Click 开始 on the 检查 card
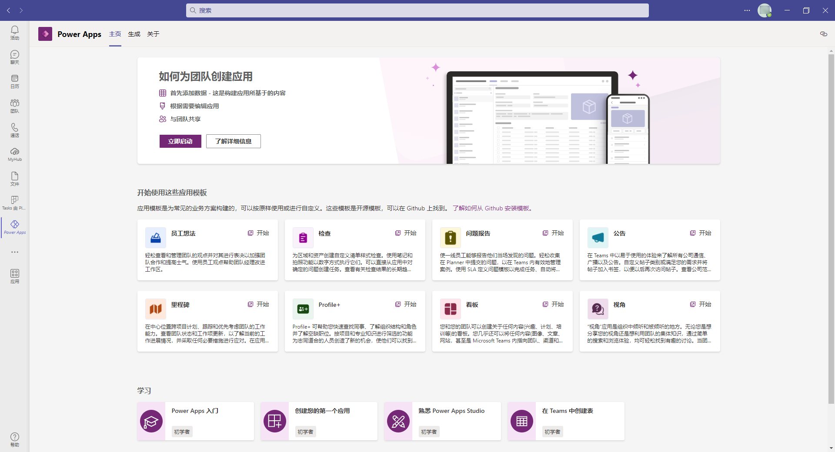The image size is (835, 452). click(406, 233)
